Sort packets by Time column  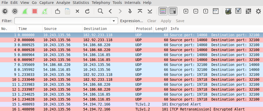29,29
